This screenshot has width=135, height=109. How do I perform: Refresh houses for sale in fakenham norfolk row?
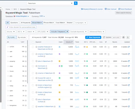[129, 78]
